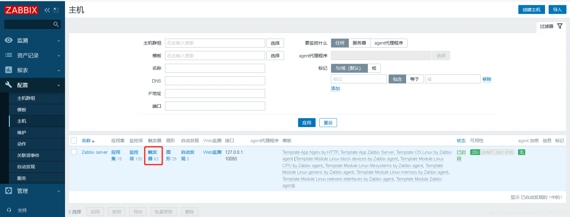
Task: Select 等于 tag operator
Action: [x=415, y=79]
